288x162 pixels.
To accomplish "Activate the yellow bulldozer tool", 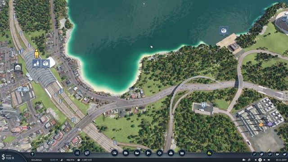I will click(x=209, y=153).
